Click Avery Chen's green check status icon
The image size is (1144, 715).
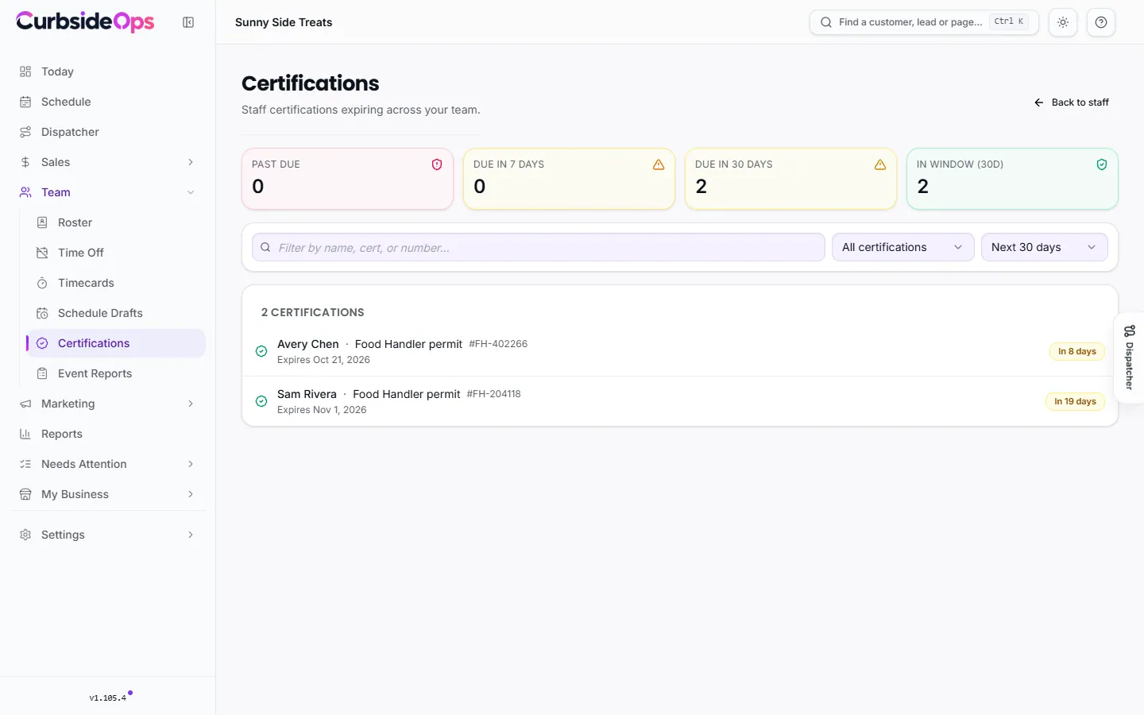pos(261,351)
